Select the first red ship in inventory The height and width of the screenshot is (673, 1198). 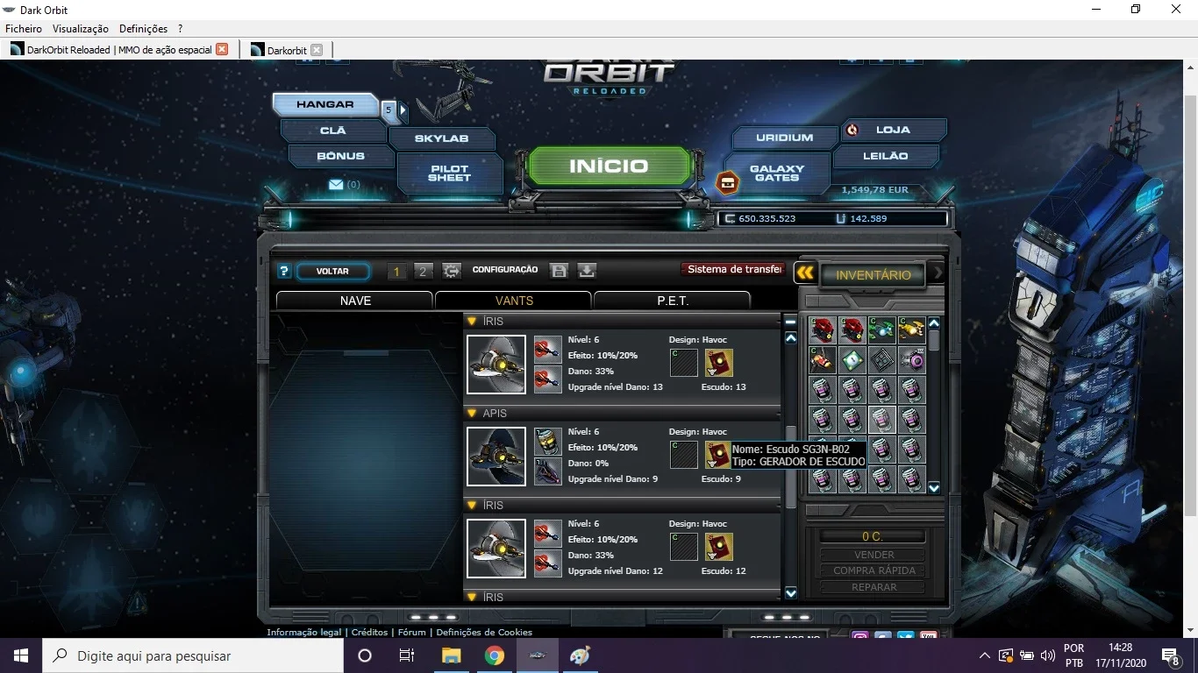click(822, 329)
